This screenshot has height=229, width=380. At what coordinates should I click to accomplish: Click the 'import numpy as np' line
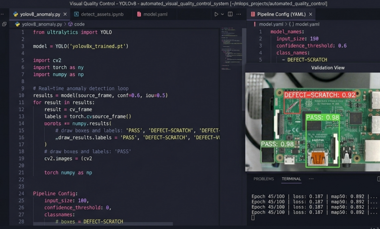pyautogui.click(x=58, y=75)
